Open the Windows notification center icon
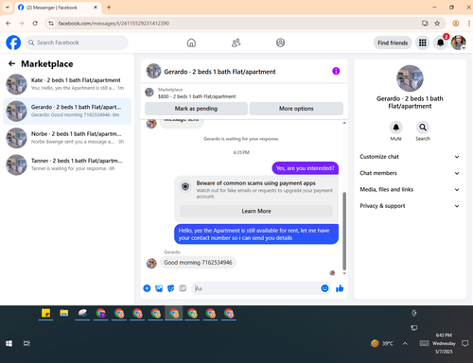This screenshot has width=473, height=363. 464,343
